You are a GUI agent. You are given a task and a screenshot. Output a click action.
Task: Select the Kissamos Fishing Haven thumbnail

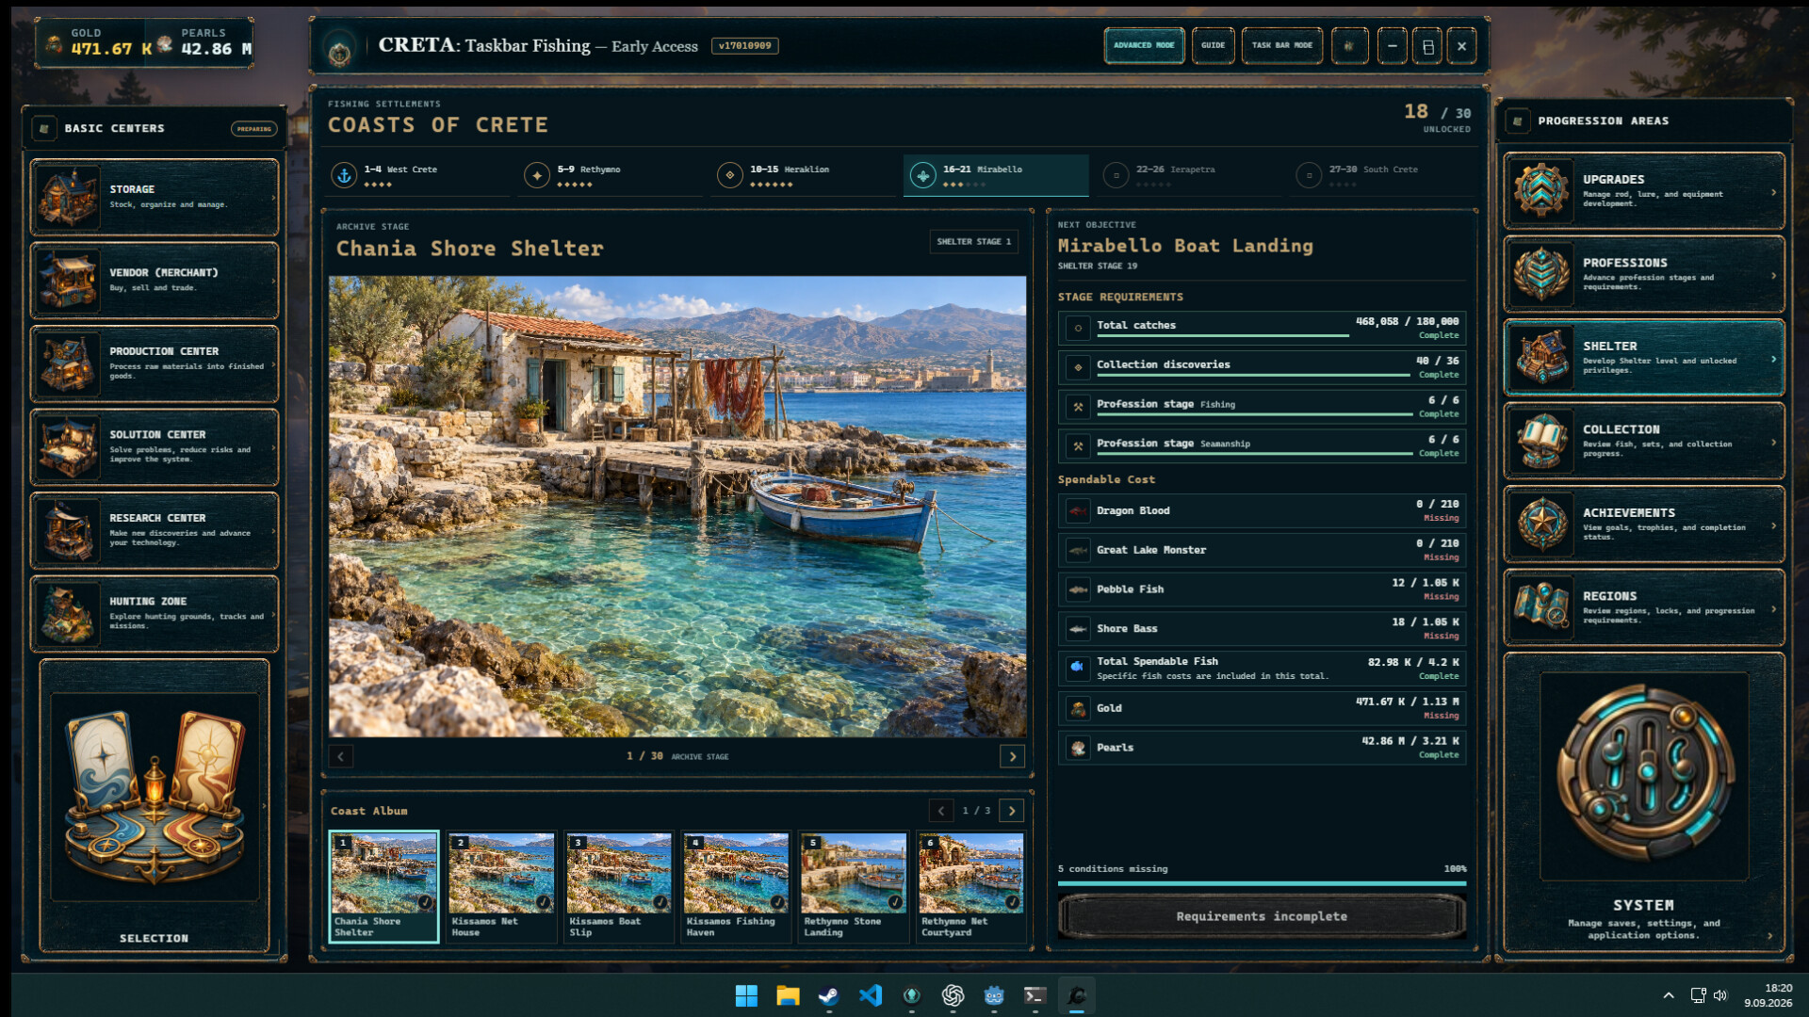[736, 886]
